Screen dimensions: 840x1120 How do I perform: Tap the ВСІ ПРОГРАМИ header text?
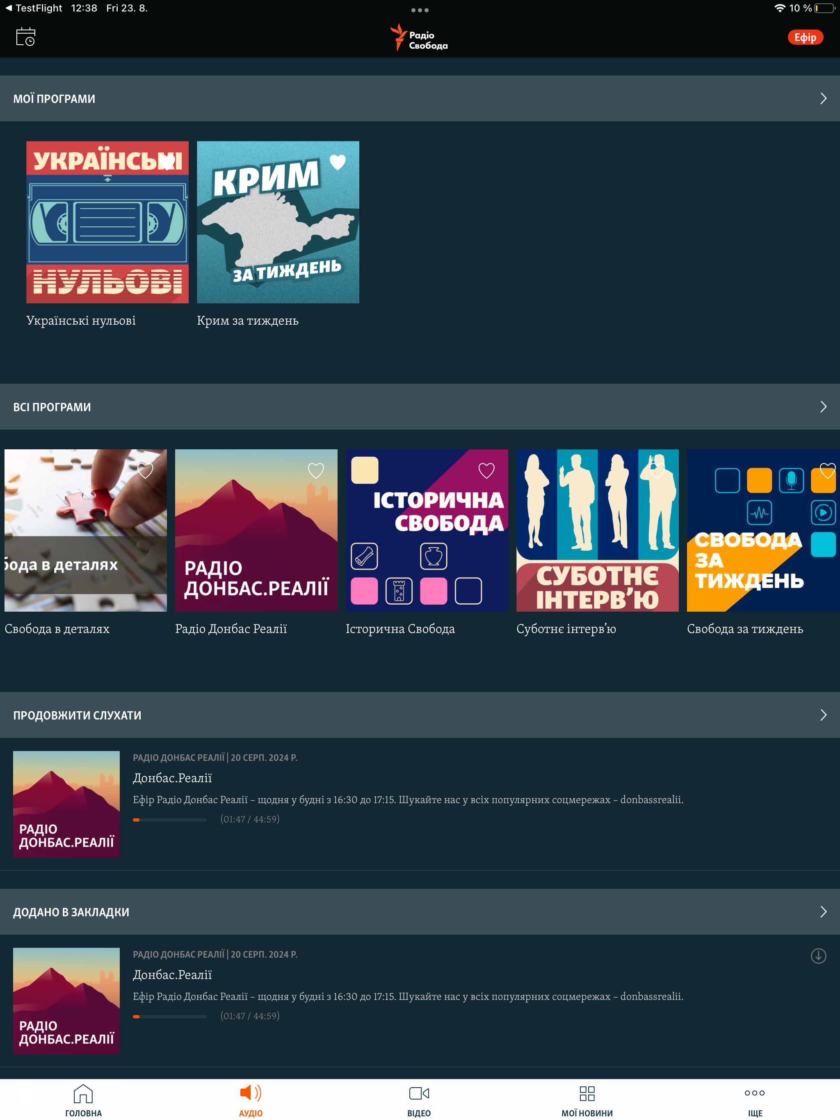[52, 407]
